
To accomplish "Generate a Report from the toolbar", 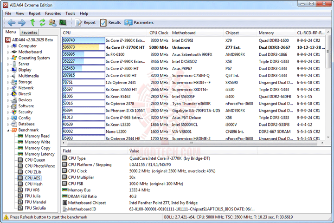I will click(x=85, y=22).
